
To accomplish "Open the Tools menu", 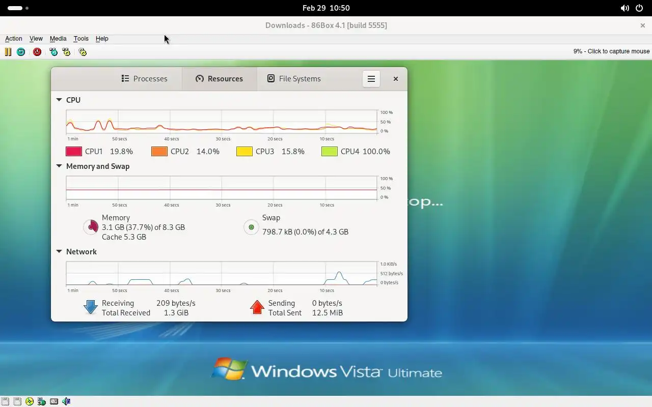I will 81,39.
